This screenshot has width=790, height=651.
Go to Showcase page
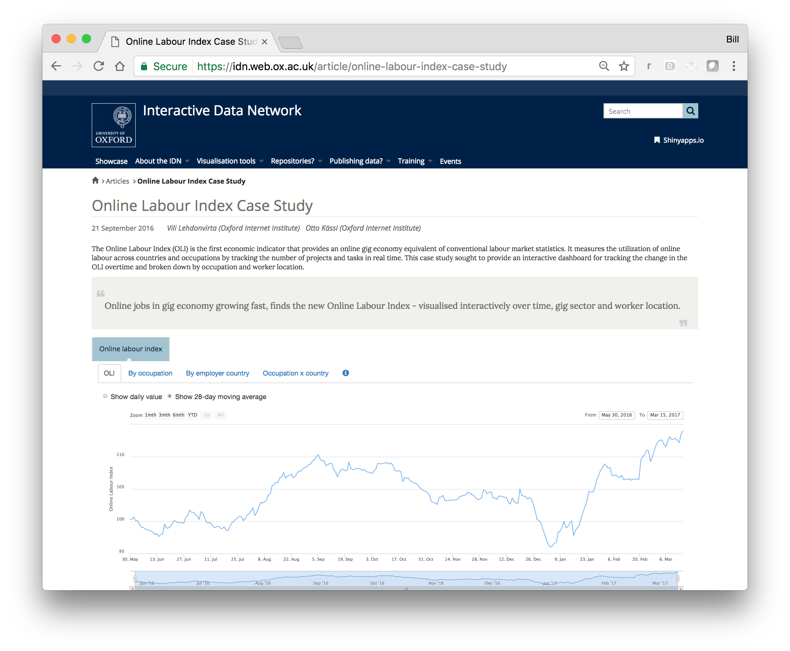coord(111,161)
